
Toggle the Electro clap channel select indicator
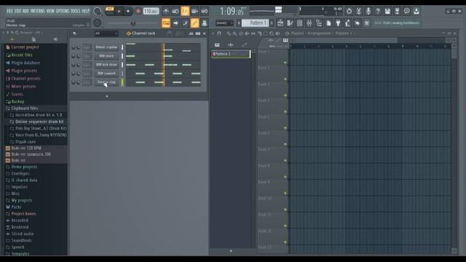point(122,82)
